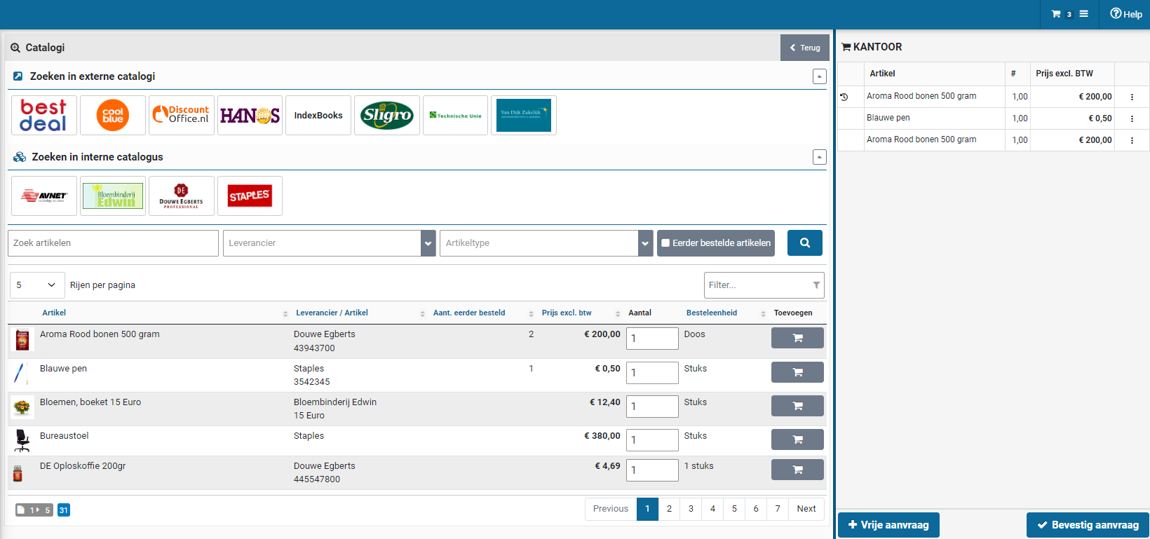This screenshot has height=539, width=1150.
Task: Change rows per page selector
Action: click(36, 285)
